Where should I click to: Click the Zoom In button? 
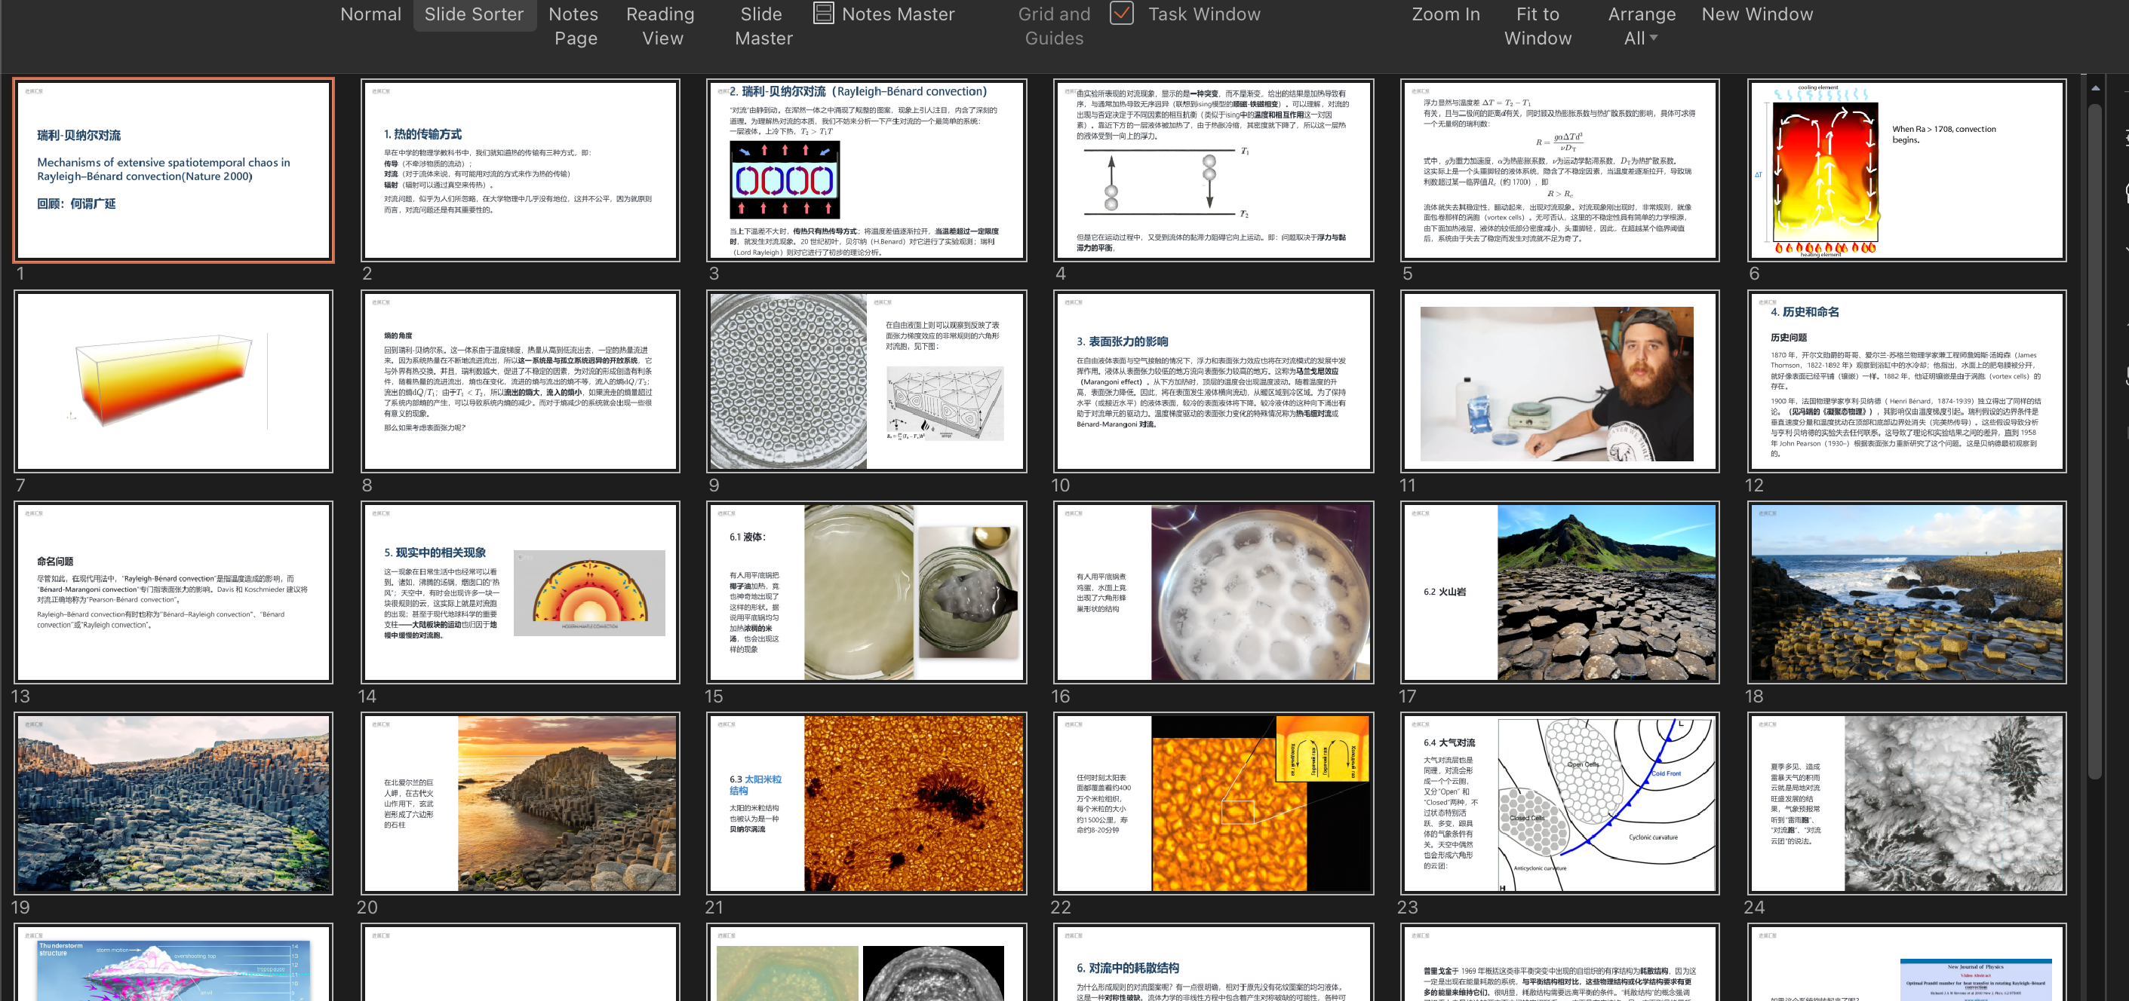click(x=1445, y=14)
